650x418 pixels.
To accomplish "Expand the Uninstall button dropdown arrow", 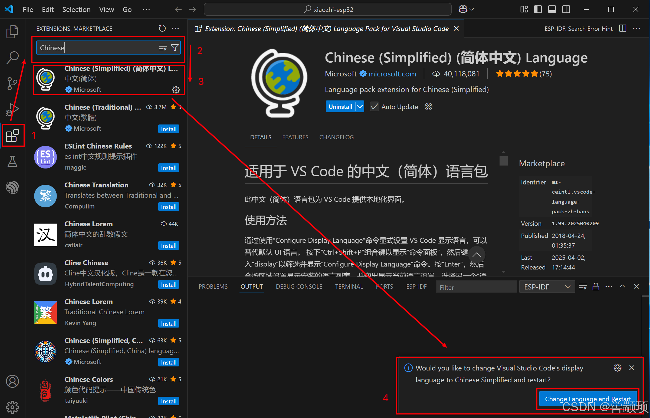I will coord(360,107).
